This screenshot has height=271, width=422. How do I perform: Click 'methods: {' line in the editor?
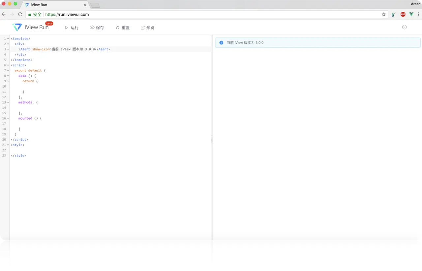tap(28, 102)
